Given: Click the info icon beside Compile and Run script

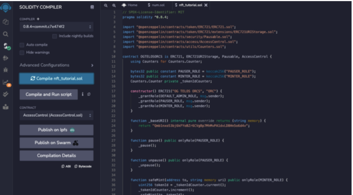Looking at the screenshot, I should tap(82, 94).
